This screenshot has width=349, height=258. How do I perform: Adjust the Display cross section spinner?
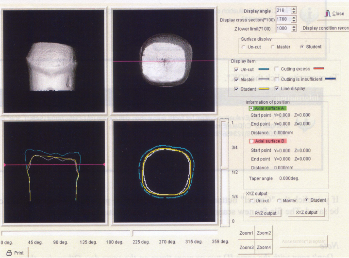[x=294, y=19]
